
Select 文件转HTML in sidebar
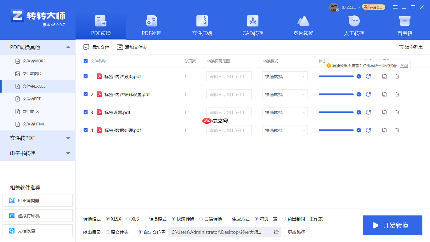(x=37, y=124)
